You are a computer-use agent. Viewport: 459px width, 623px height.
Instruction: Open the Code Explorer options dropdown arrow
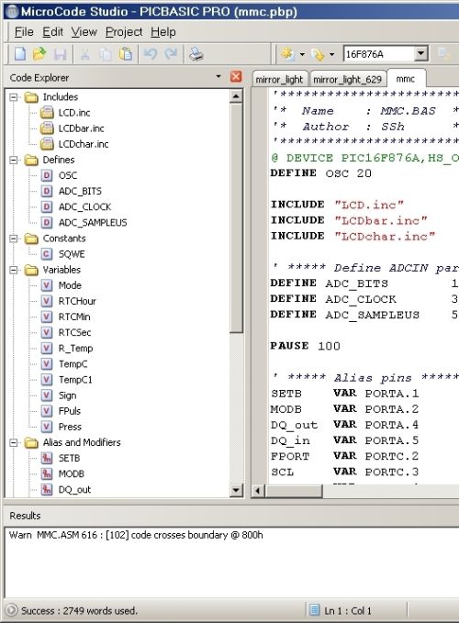tap(218, 76)
